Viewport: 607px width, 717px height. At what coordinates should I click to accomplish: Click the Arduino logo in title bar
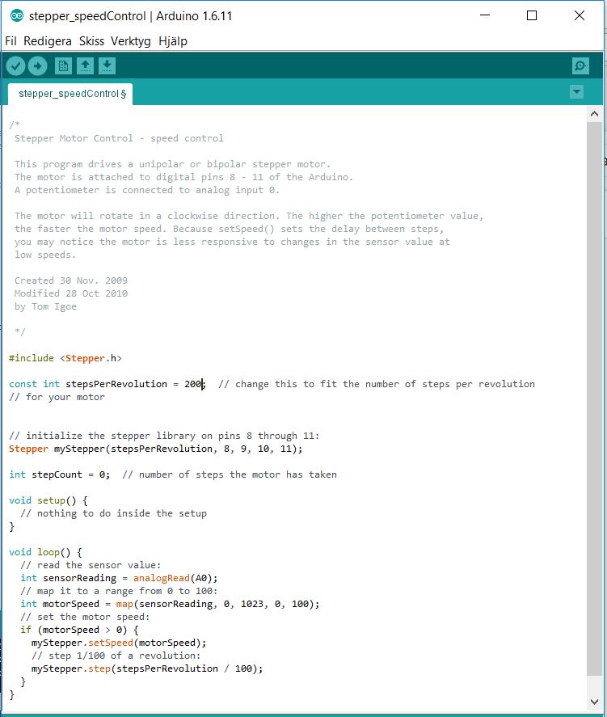(17, 16)
